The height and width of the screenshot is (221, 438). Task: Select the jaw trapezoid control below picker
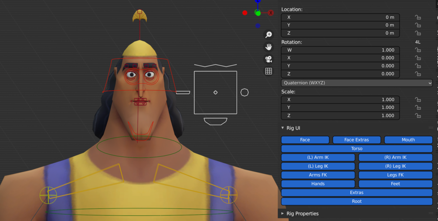[x=215, y=121]
